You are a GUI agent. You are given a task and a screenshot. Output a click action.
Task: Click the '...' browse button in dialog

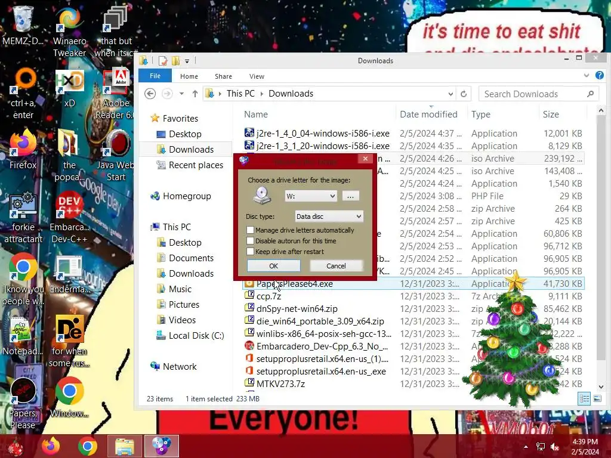click(350, 196)
